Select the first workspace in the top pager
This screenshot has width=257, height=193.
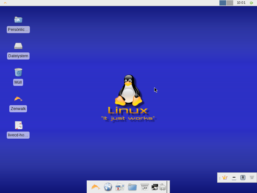coord(223,3)
